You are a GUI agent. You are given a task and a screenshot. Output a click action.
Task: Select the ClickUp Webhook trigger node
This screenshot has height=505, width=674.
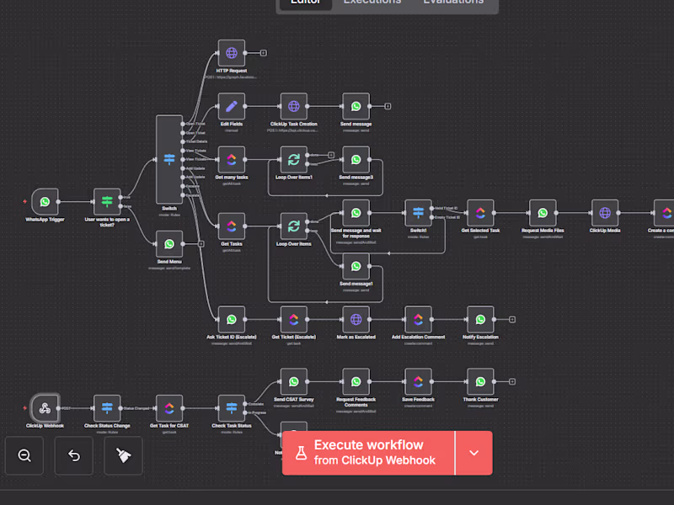pyautogui.click(x=45, y=408)
